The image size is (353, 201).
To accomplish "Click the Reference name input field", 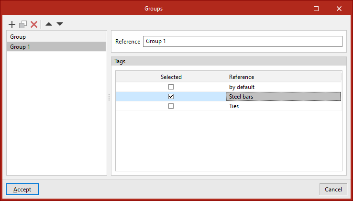I will [x=243, y=42].
